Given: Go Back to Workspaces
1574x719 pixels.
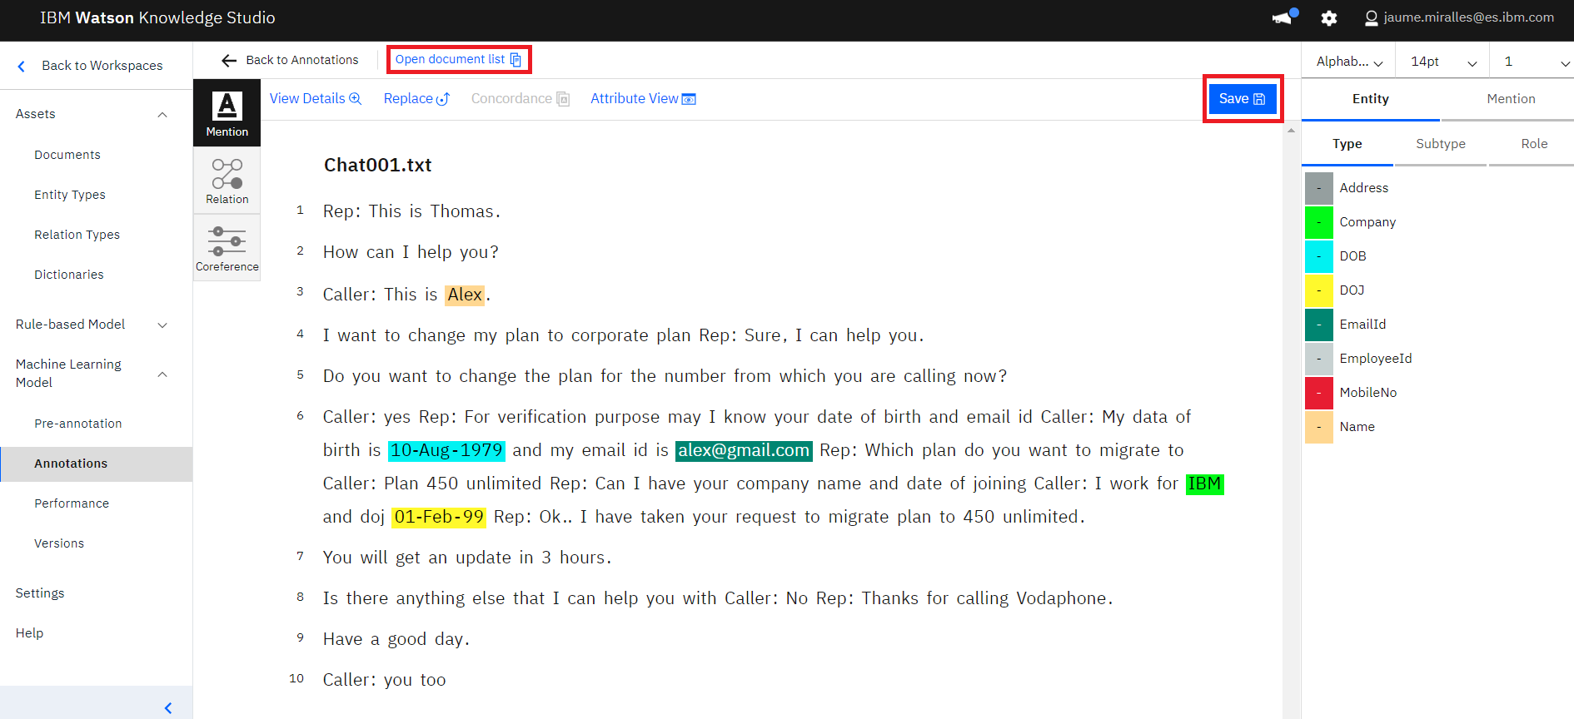Looking at the screenshot, I should (x=90, y=66).
